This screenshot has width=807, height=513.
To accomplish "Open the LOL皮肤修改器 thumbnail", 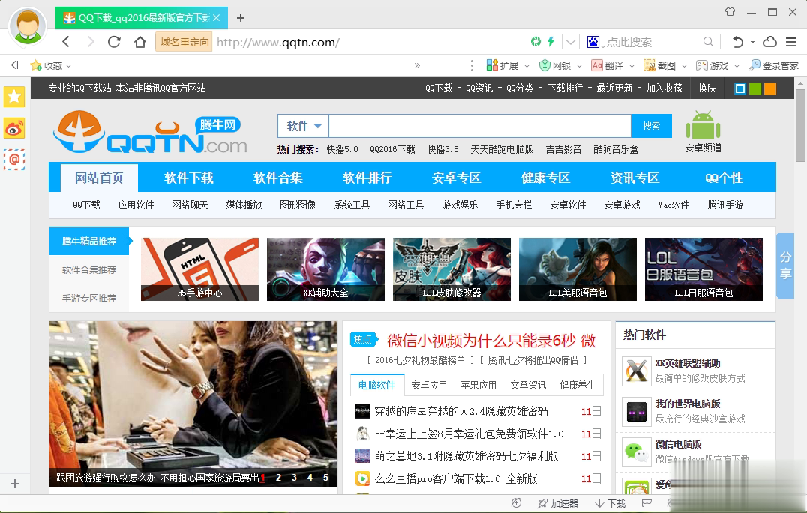I will tap(451, 269).
